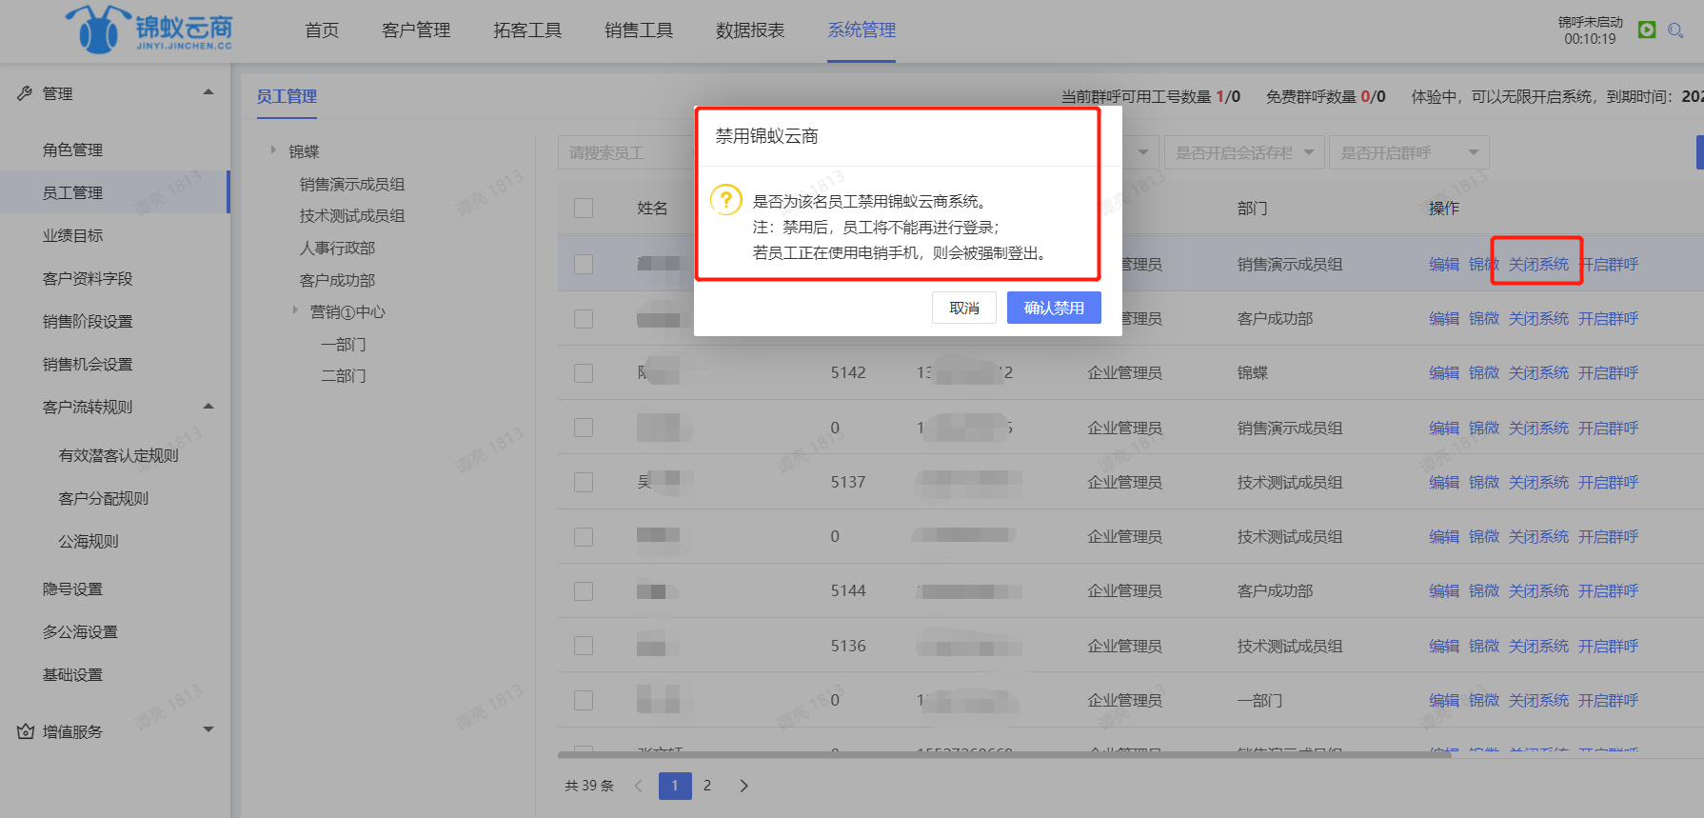The width and height of the screenshot is (1704, 818).
Task: Click 锦微 in the 5144 row
Action: click(1484, 591)
